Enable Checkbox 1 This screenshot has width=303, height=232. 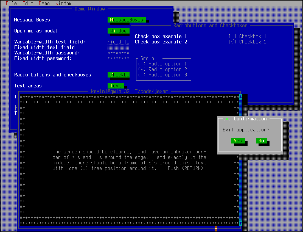click(x=232, y=36)
